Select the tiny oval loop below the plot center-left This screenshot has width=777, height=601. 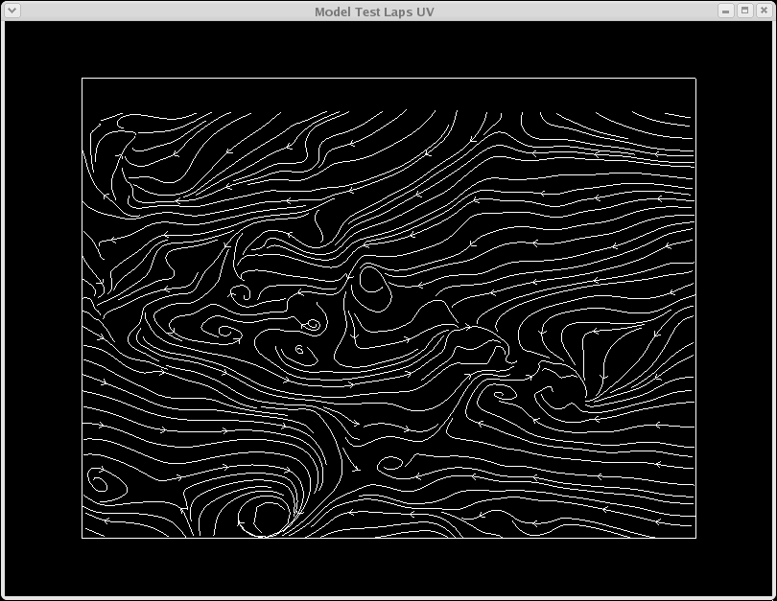300,351
